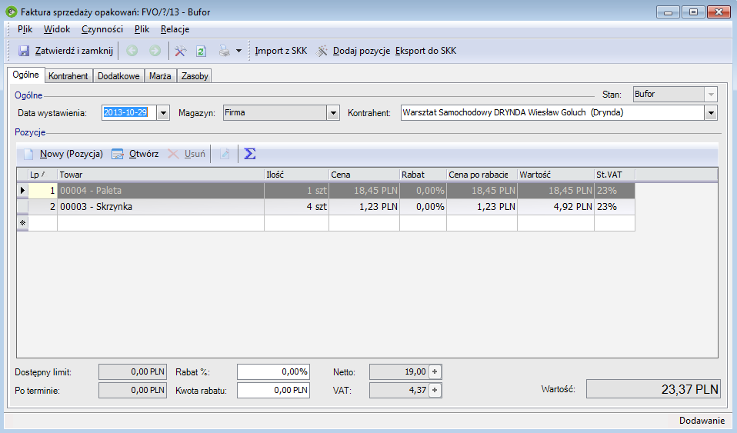Image resolution: width=737 pixels, height=433 pixels.
Task: Click the Otwórz button
Action: coord(144,154)
